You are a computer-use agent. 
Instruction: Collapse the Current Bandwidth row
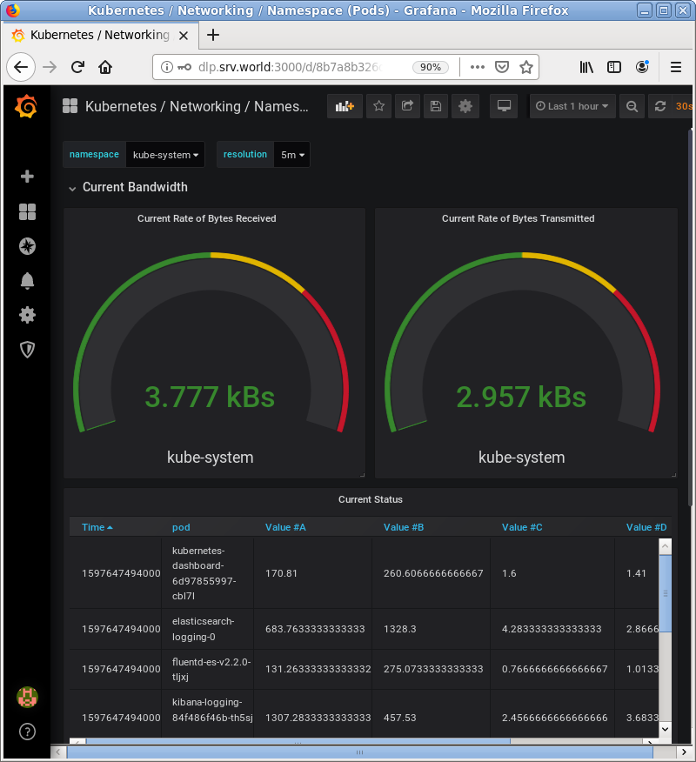[x=135, y=187]
